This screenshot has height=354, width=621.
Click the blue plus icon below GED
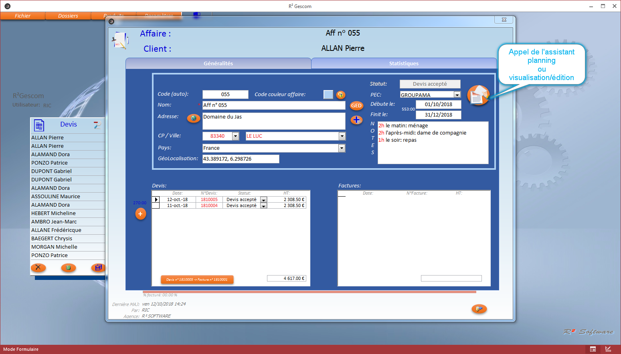point(356,119)
